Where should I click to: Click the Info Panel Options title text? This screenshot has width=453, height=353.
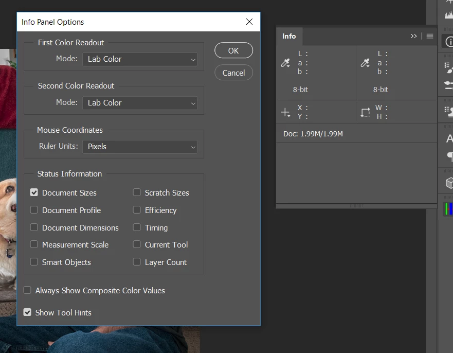(52, 22)
